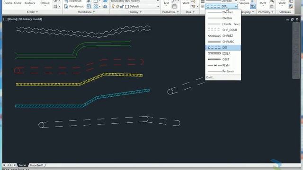
Task: Go to last layout tab arrow
Action: [15, 165]
